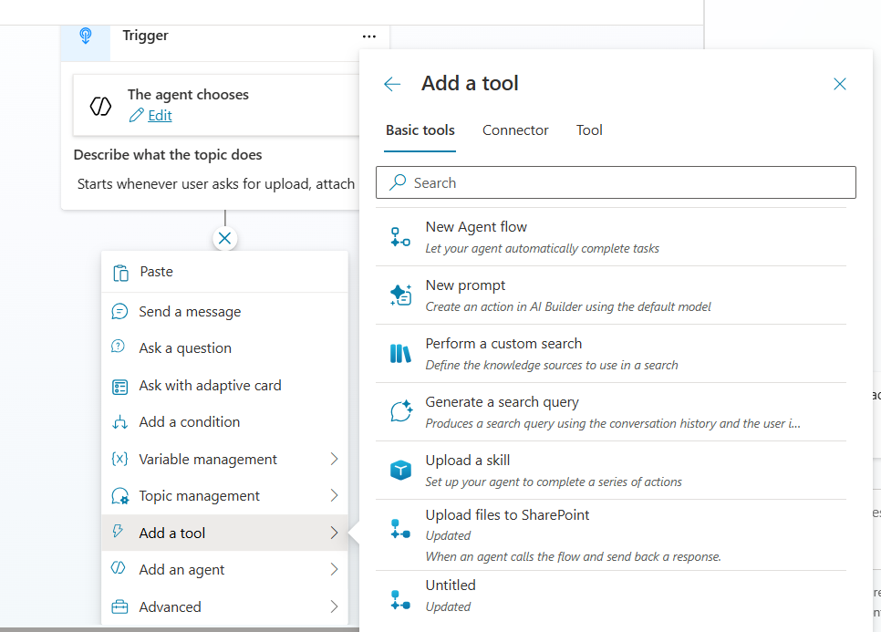881x632 pixels.
Task: Click the New prompt AI Builder icon
Action: (399, 293)
